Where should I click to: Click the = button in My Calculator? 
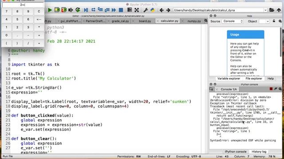(39, 43)
